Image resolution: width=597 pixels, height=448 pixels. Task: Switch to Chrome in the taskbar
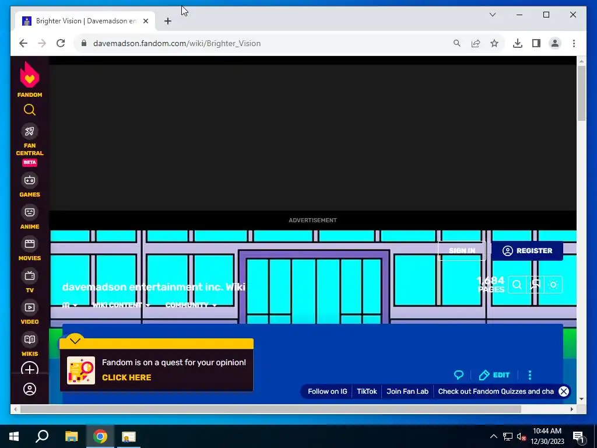coord(100,436)
